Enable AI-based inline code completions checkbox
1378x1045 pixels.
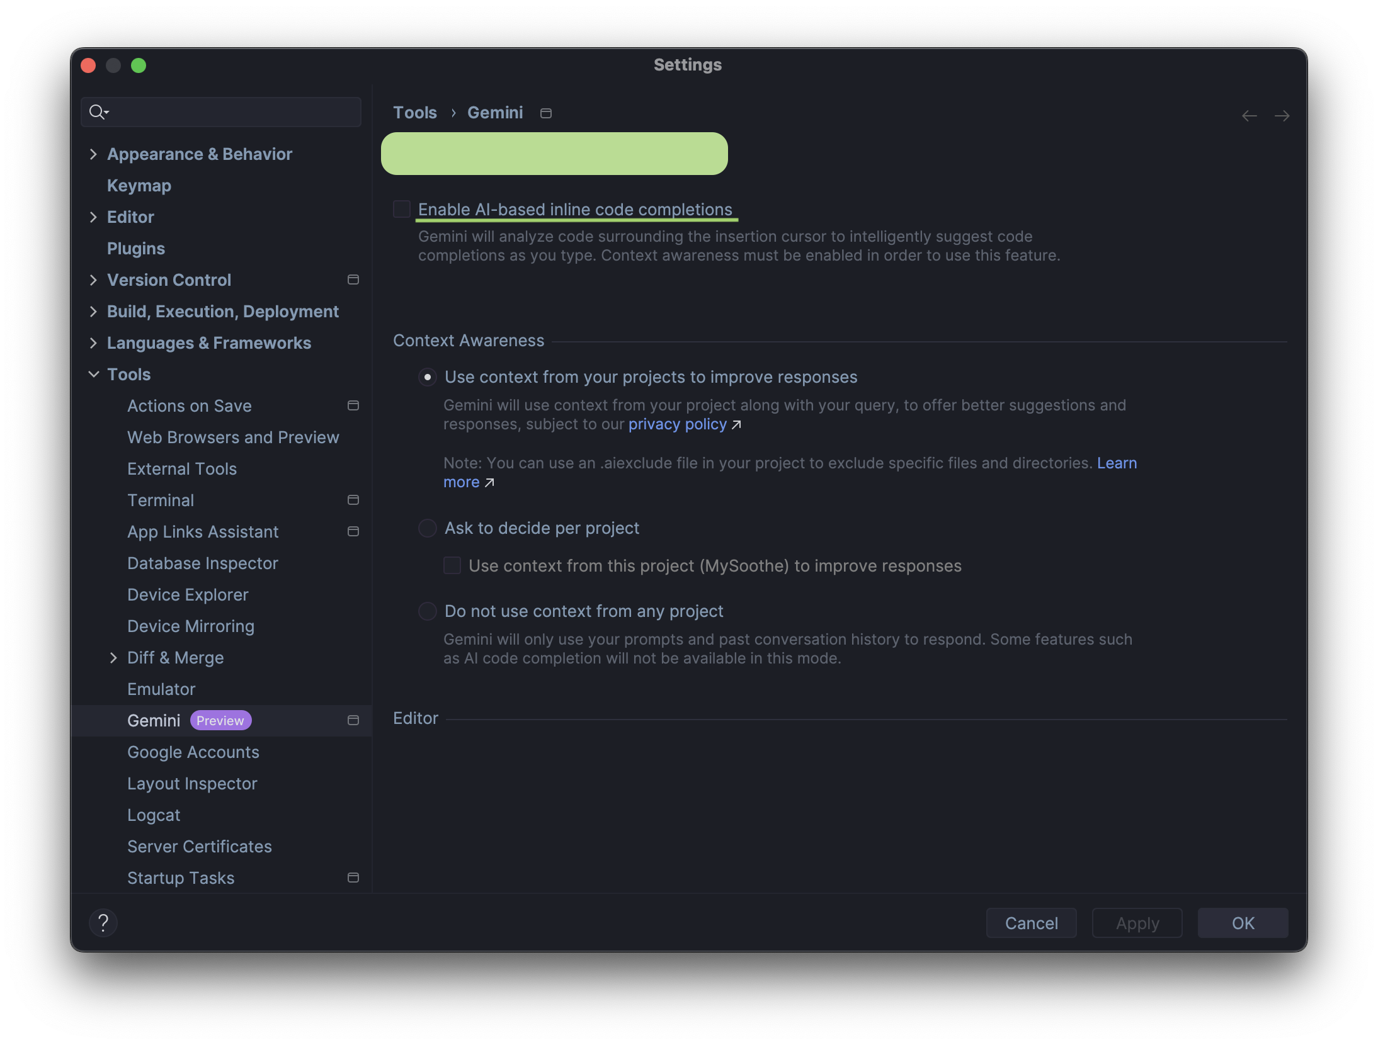(x=402, y=209)
